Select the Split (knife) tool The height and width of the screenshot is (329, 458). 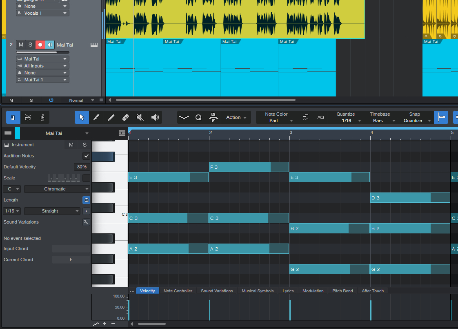(96, 118)
